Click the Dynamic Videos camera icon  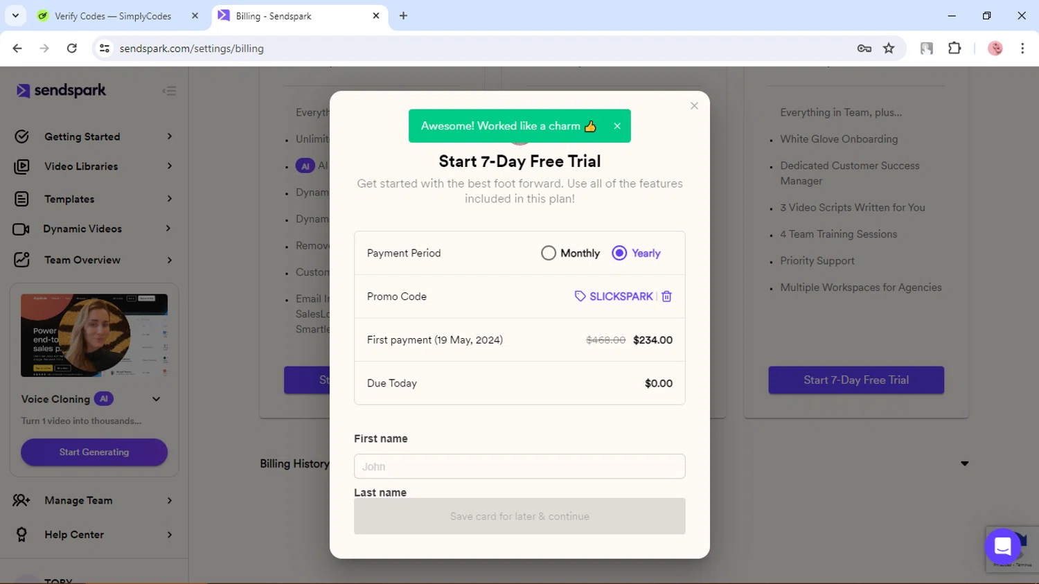(21, 229)
